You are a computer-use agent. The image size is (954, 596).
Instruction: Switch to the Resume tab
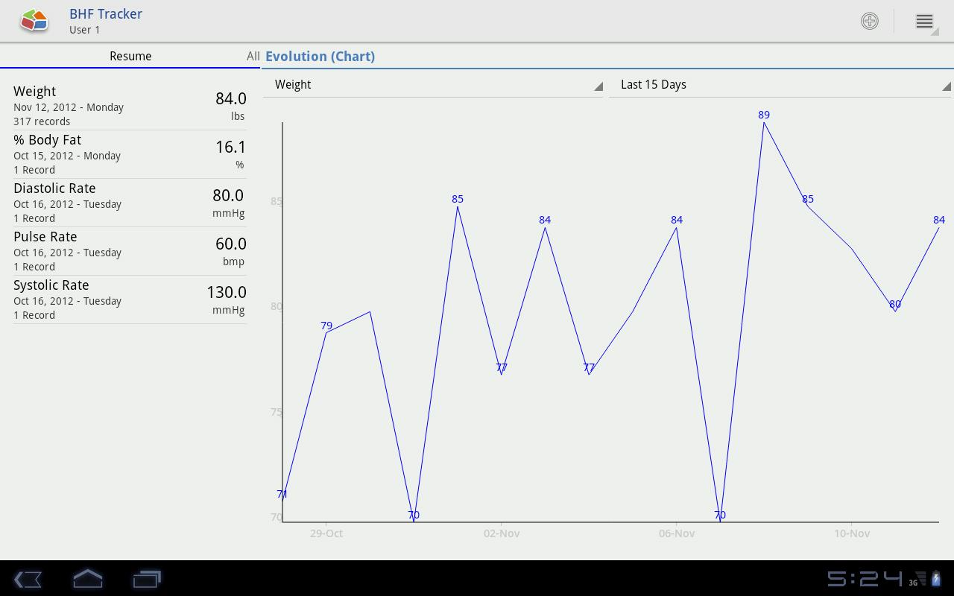pyautogui.click(x=130, y=57)
